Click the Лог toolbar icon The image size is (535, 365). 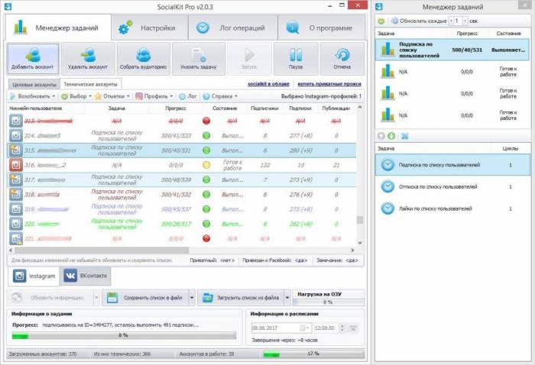187,96
